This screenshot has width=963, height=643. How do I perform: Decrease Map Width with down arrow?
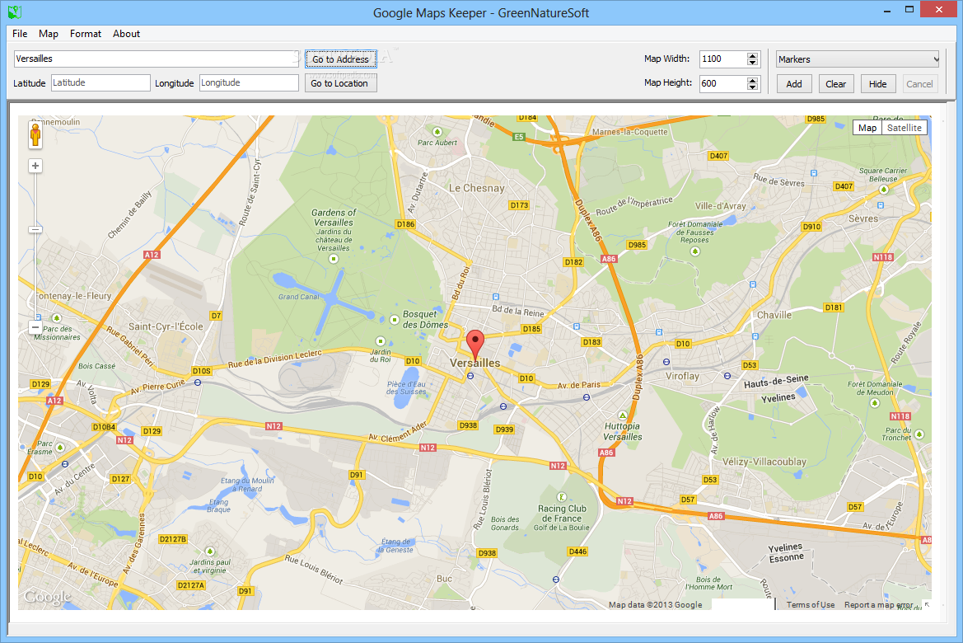point(752,62)
